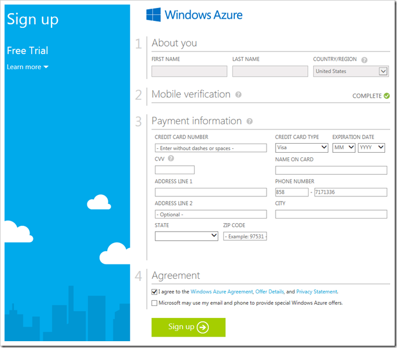Open the Windows Azure Agreement link
This screenshot has height=348, width=397.
pos(222,292)
